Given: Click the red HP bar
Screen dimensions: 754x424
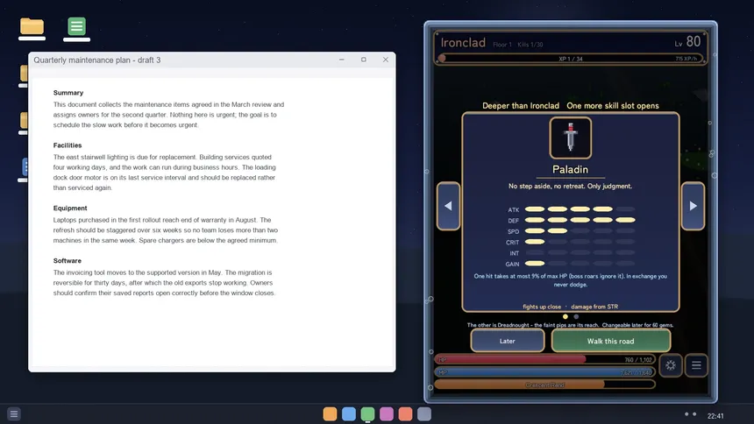Looking at the screenshot, I should click(544, 359).
